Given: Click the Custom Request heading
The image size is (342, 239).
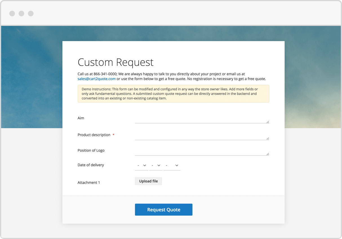Looking at the screenshot, I should pos(116,62).
